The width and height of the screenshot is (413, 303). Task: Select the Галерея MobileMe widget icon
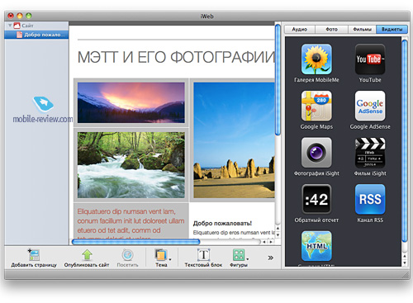(316, 59)
